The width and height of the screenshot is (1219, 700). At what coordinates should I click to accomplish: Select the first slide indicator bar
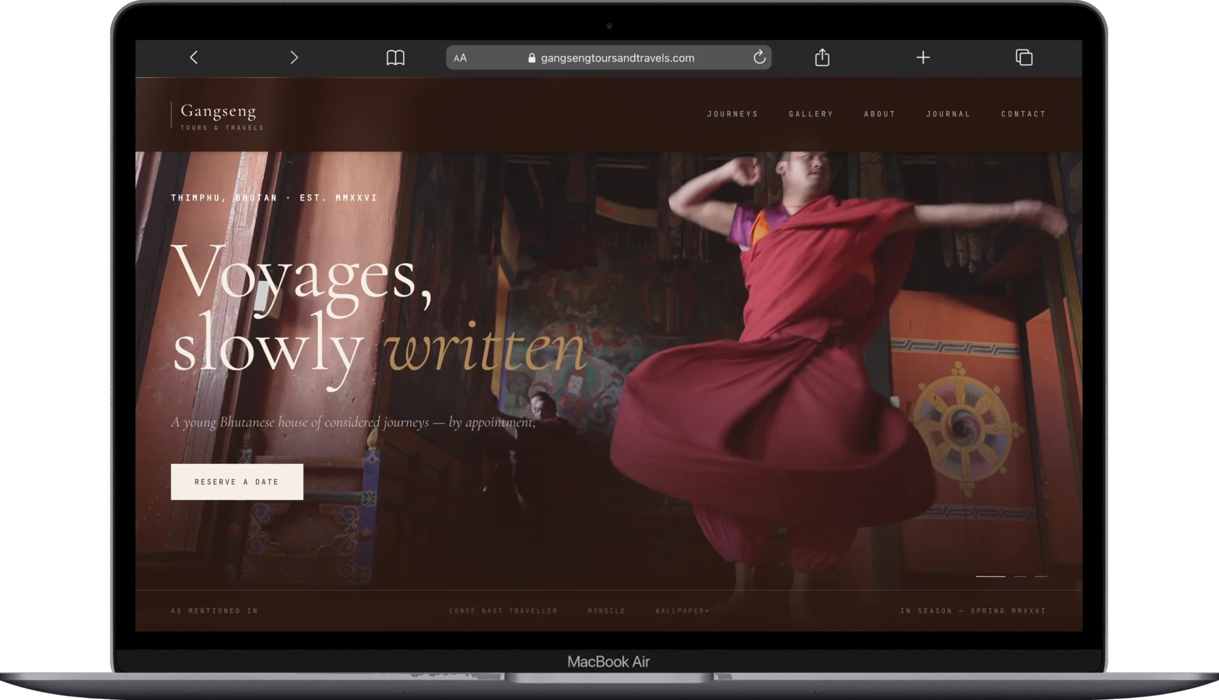[990, 576]
